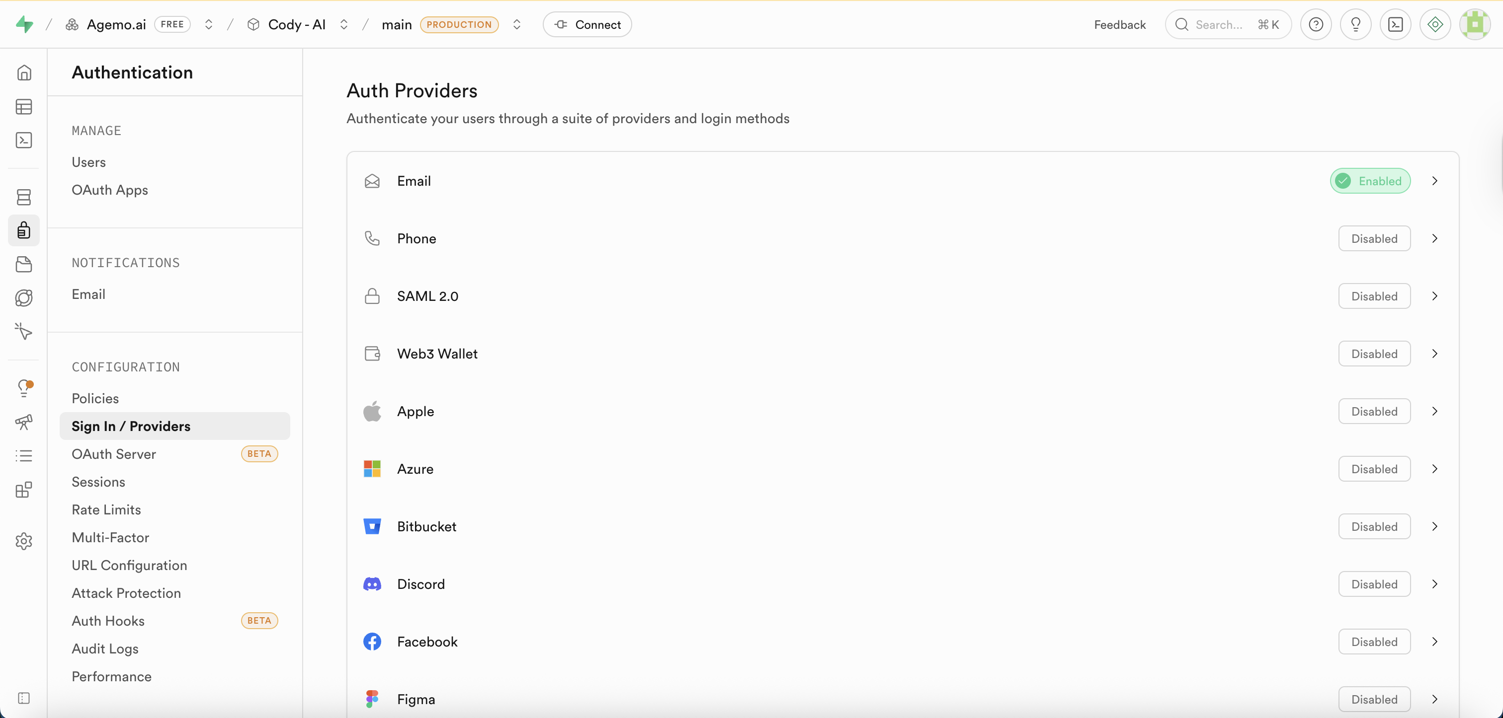1503x718 pixels.
Task: Click the Feedback link
Action: pos(1120,24)
